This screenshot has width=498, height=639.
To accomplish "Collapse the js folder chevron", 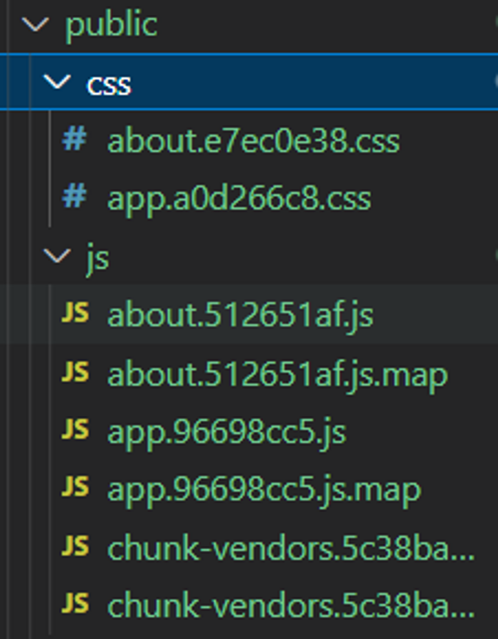I will tap(57, 256).
